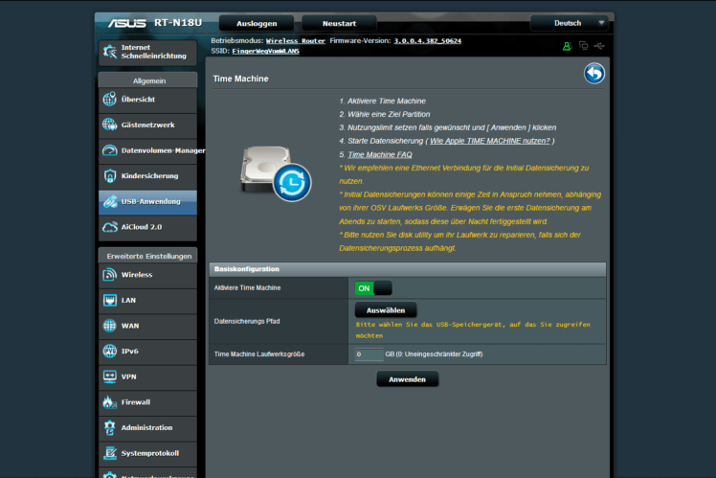Click the Time Machine page title
The height and width of the screenshot is (478, 716).
tap(240, 79)
